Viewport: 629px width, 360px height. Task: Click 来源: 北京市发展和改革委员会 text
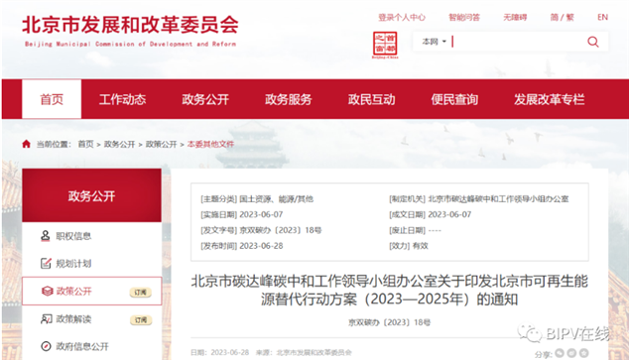304,352
